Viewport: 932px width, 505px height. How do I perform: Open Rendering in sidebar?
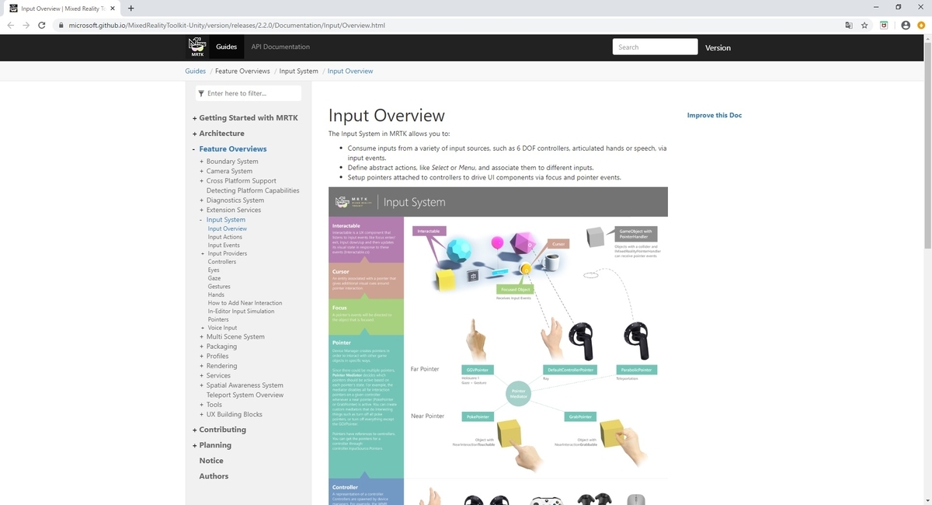221,366
